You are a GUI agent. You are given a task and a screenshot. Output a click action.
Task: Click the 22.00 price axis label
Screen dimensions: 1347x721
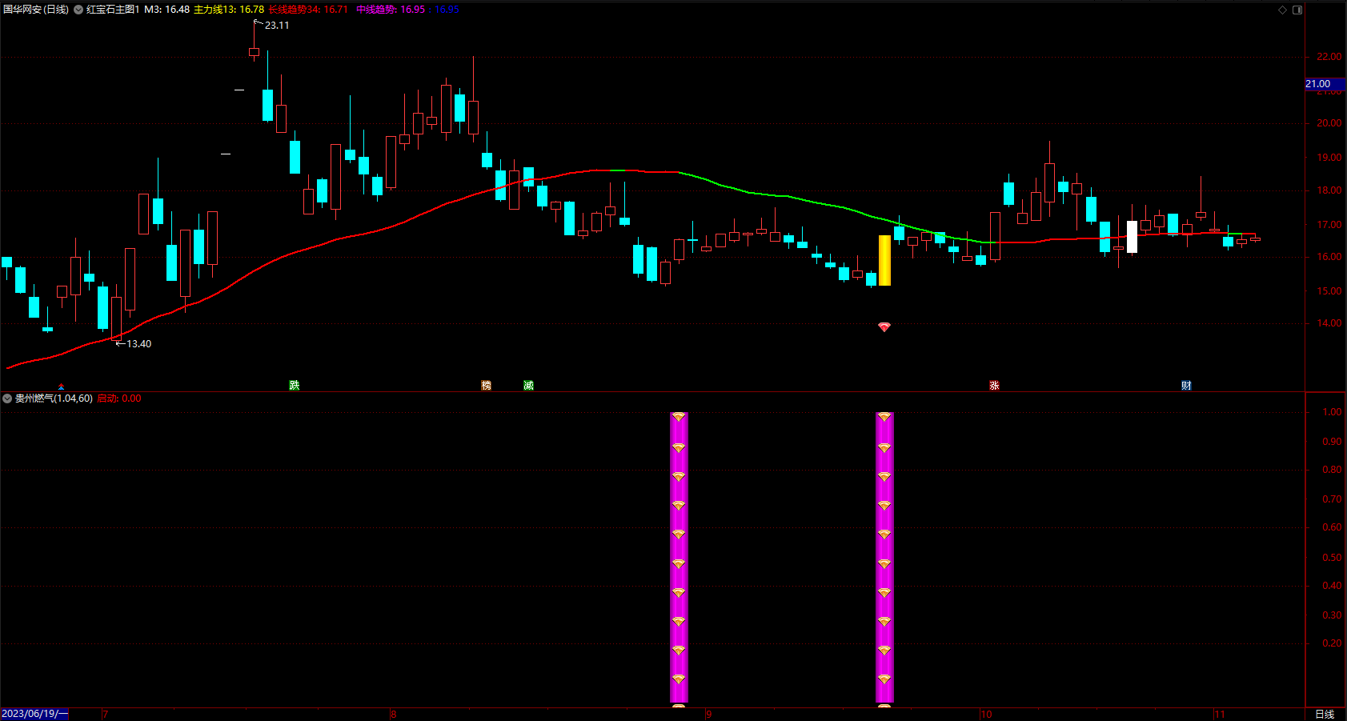pyautogui.click(x=1329, y=57)
